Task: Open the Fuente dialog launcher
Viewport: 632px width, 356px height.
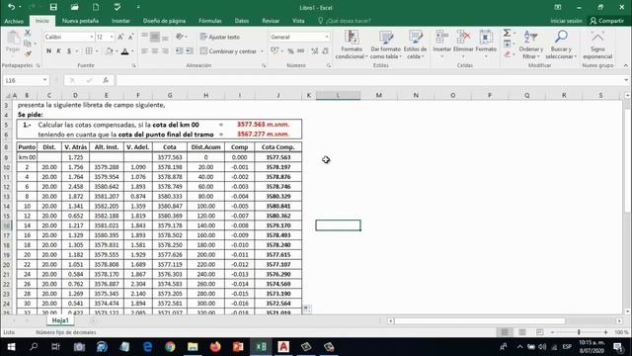Action: pos(134,65)
